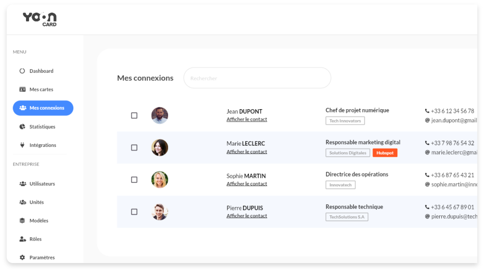Click the orange Hubspot tag
Image resolution: width=484 pixels, height=272 pixels.
[x=385, y=153]
